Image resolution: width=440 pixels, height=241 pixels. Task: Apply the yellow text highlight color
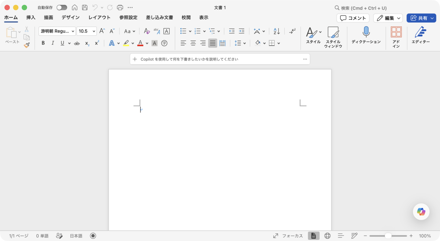pyautogui.click(x=126, y=43)
